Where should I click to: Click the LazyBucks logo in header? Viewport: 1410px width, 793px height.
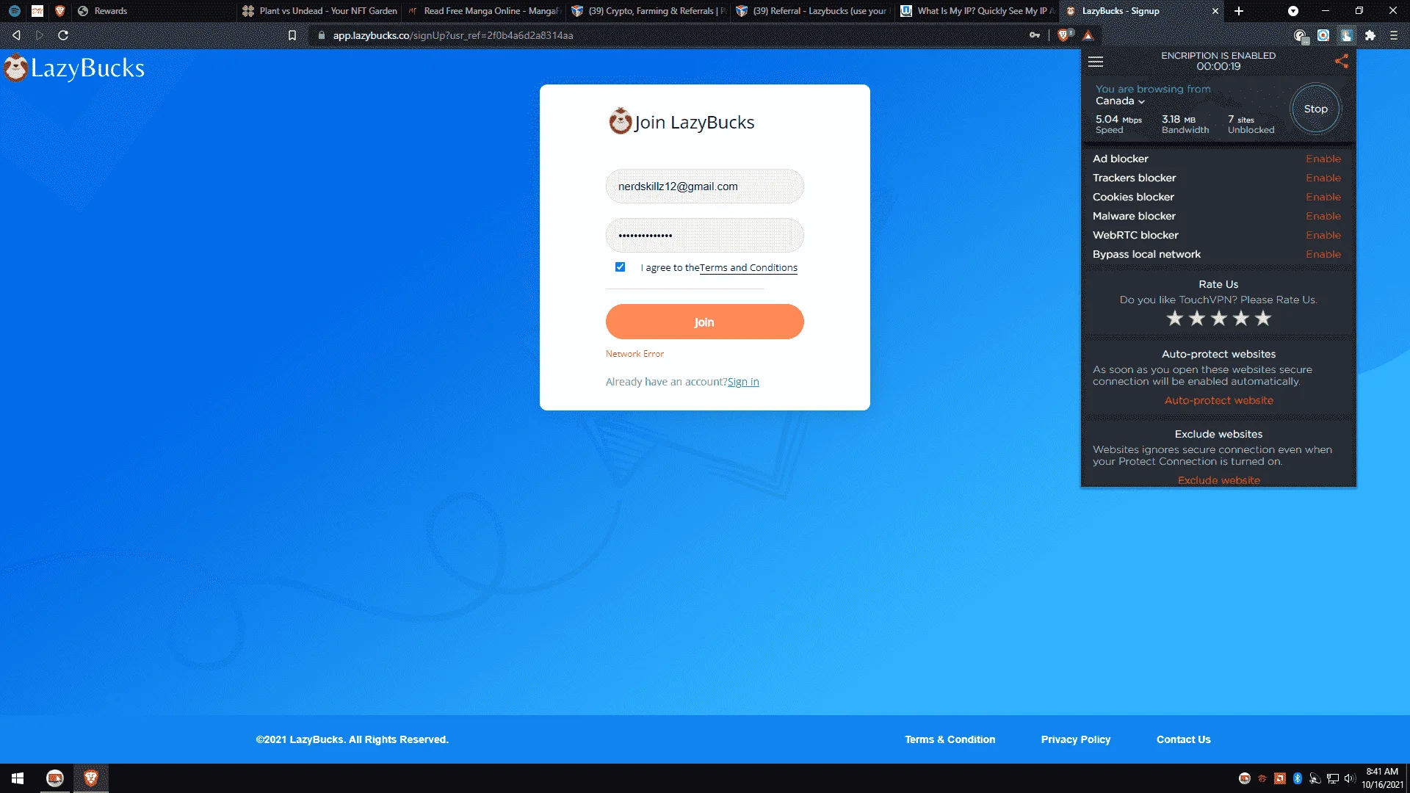pyautogui.click(x=74, y=68)
